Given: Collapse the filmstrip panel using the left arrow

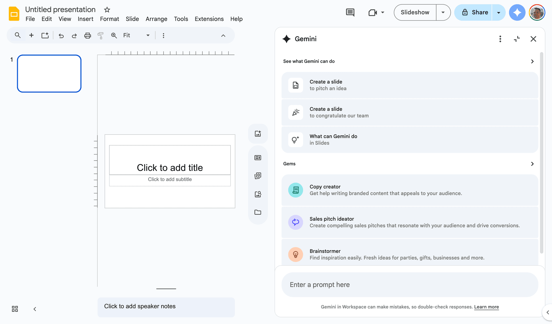Looking at the screenshot, I should [34, 309].
